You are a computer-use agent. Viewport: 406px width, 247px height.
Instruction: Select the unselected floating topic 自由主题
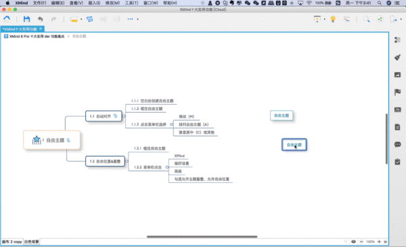pyautogui.click(x=281, y=115)
